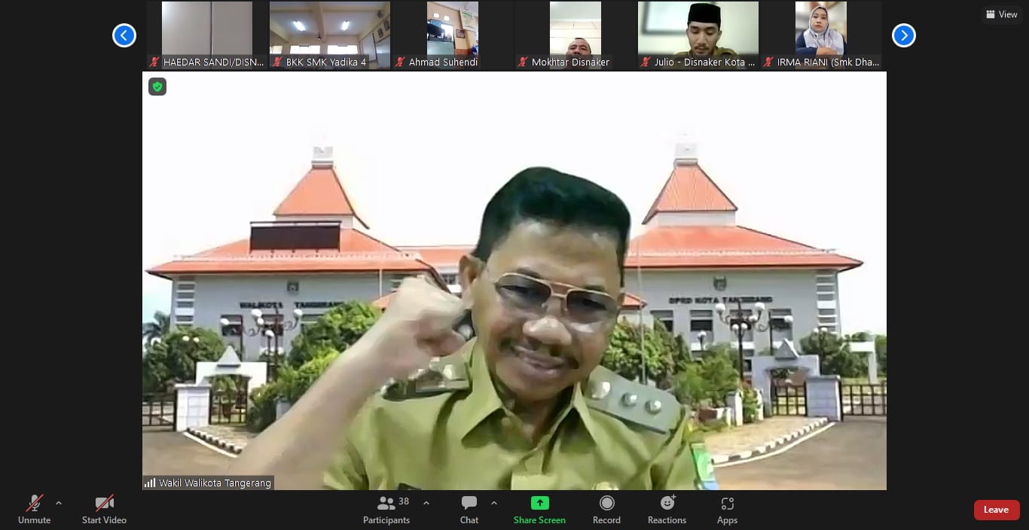Show the previous participant thumbnails

pyautogui.click(x=124, y=35)
